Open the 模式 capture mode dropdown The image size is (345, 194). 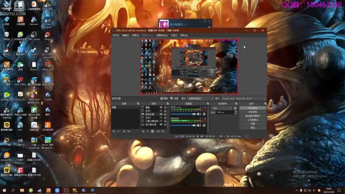[x=201, y=99]
